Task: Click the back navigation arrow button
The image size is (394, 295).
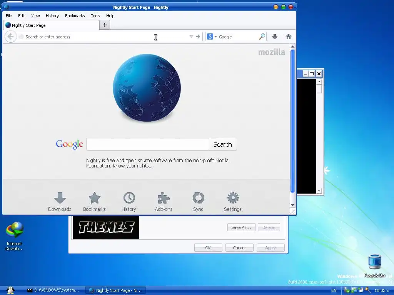Action: (x=10, y=36)
